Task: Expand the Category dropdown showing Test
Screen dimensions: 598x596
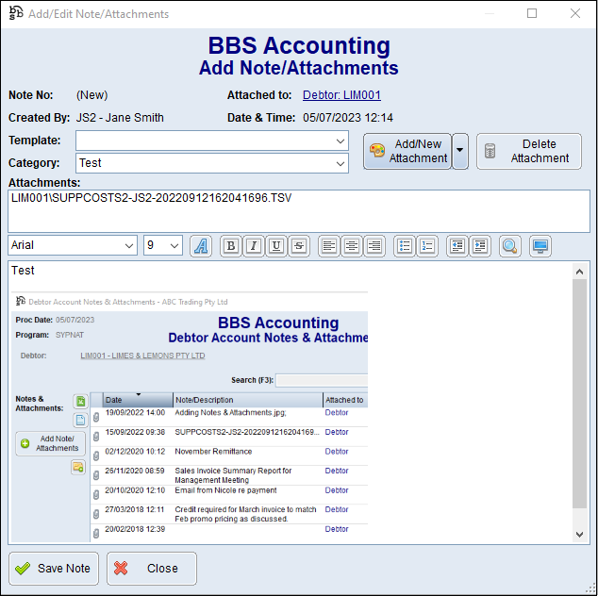Action: pyautogui.click(x=341, y=163)
